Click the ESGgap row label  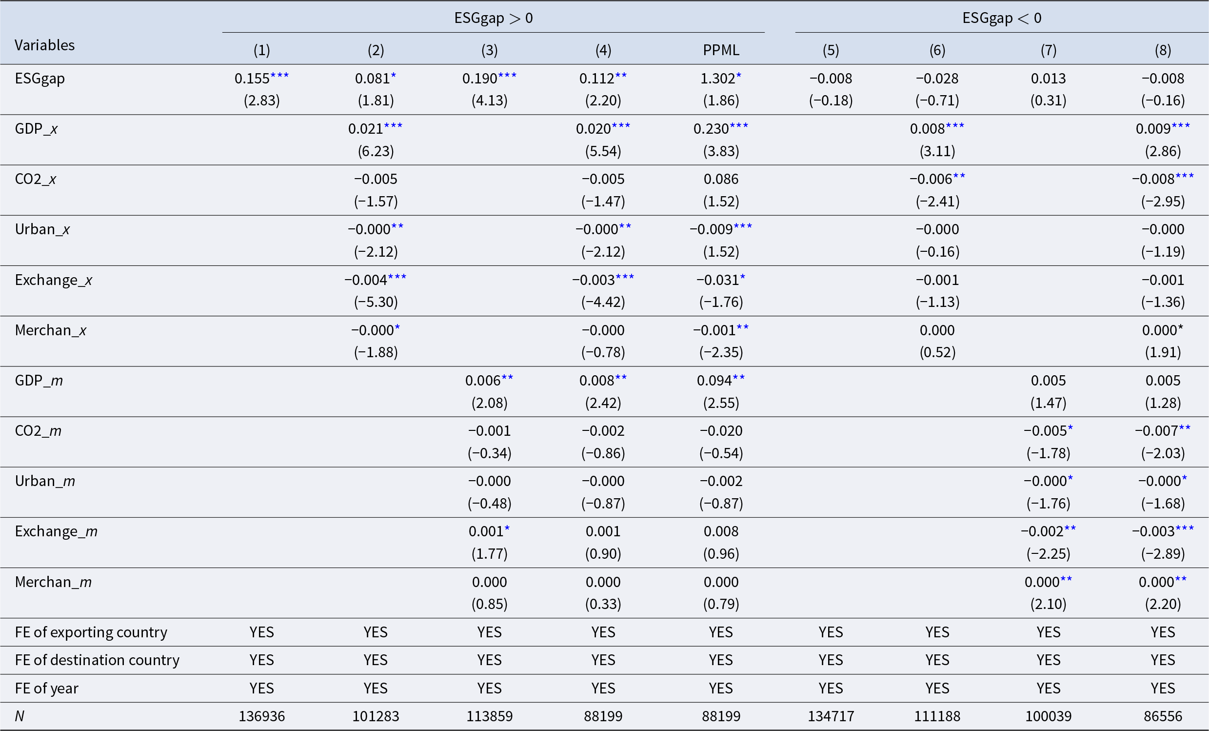tap(40, 79)
